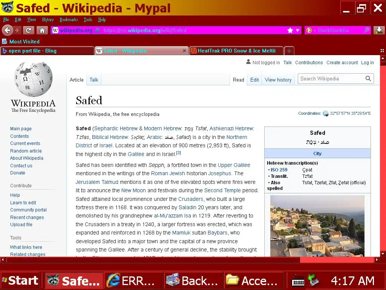Click the coordinates globe map icon
Viewport: 386px width, 290px height.
pyautogui.click(x=326, y=113)
